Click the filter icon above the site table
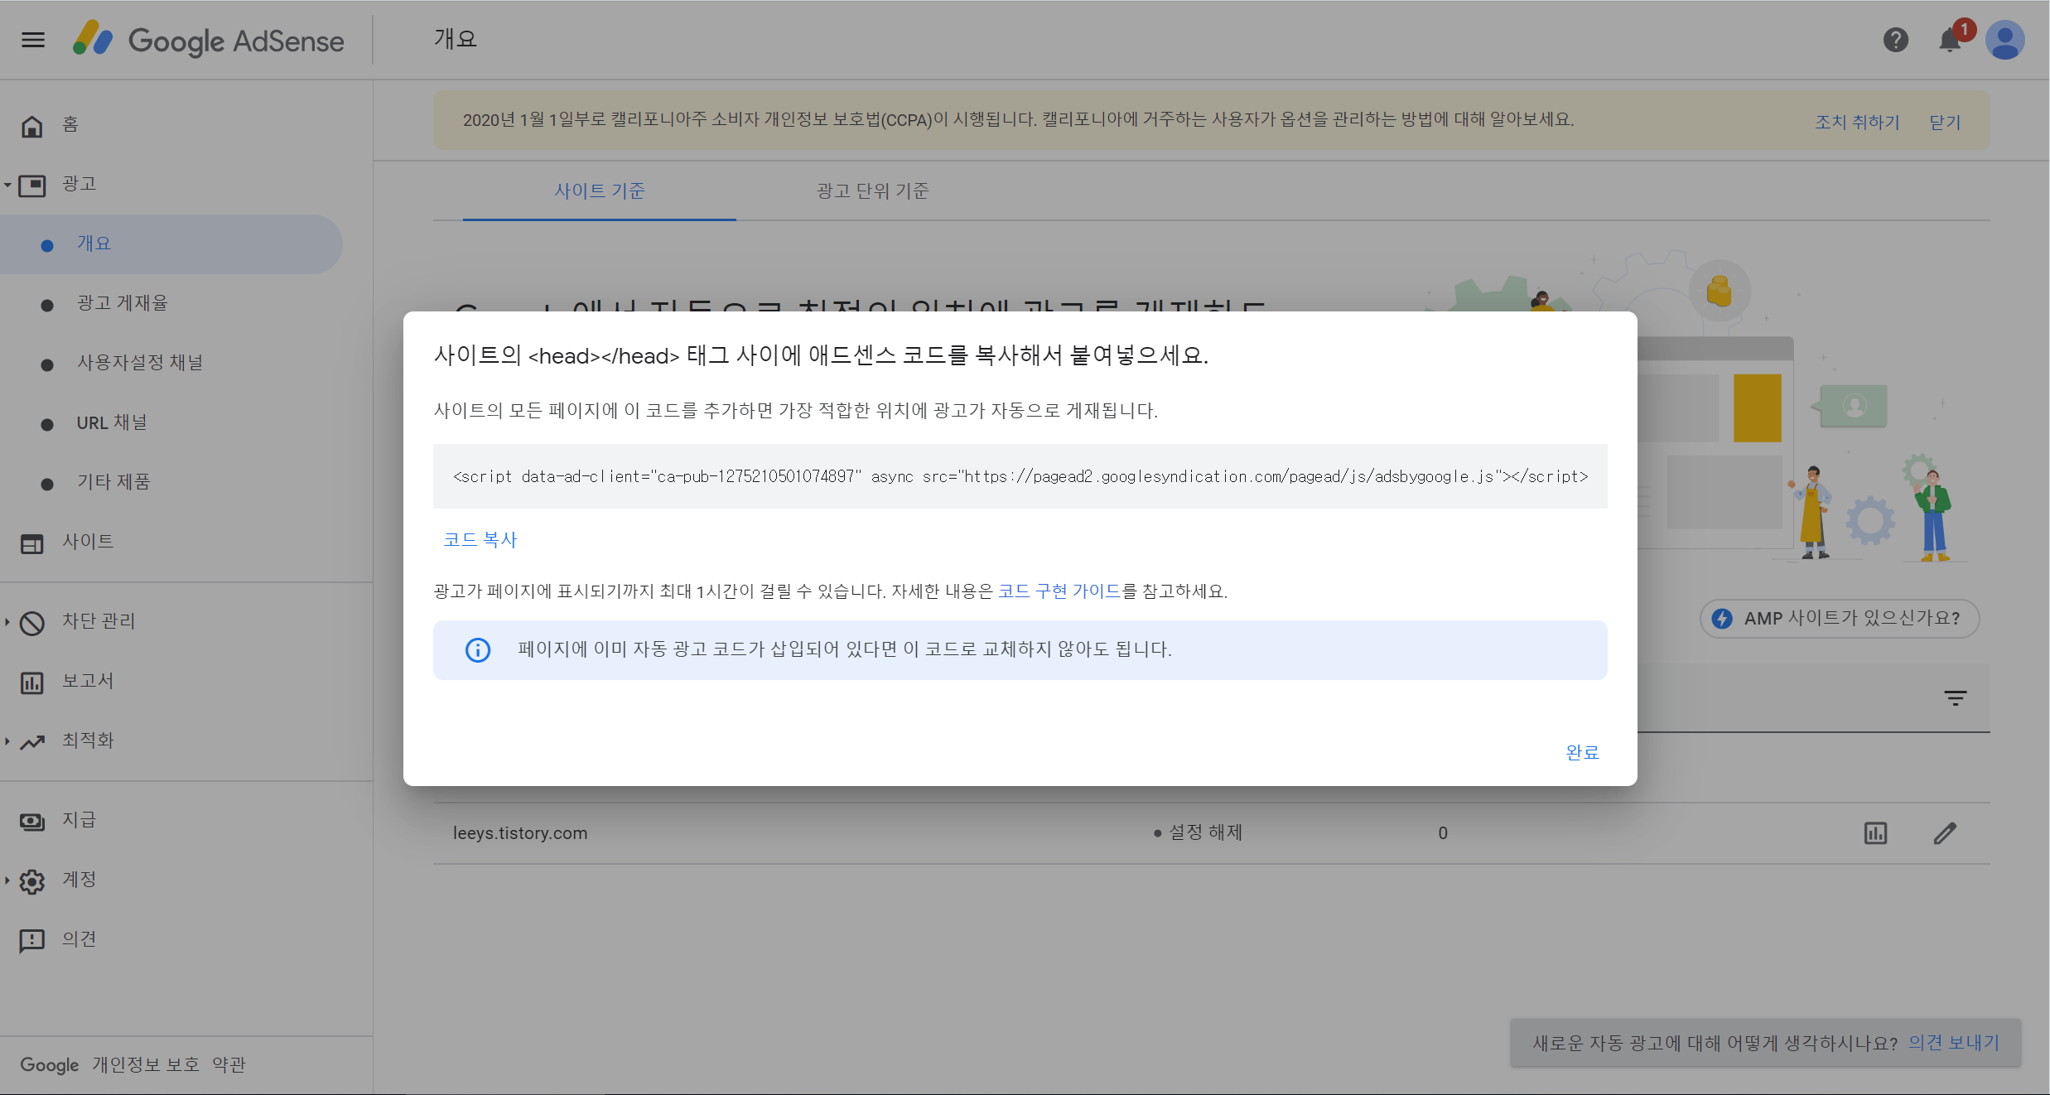 [1955, 698]
